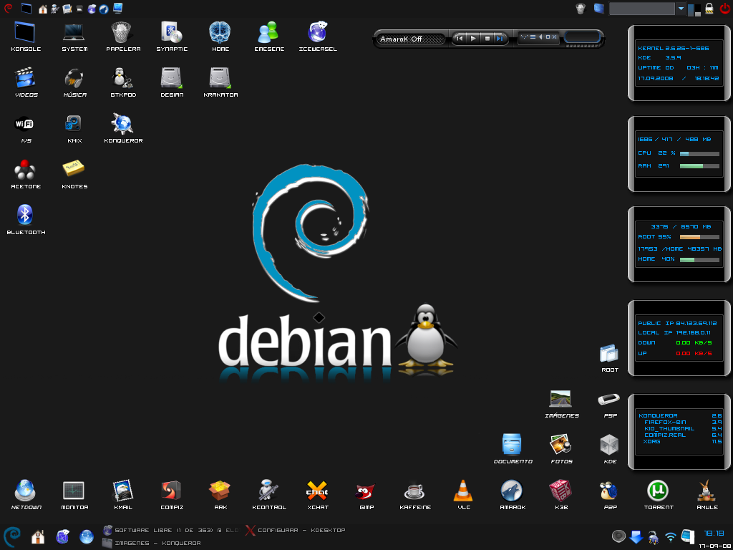Launch VLC traffic cone icon
Screen dimensions: 733x550
pos(463,491)
